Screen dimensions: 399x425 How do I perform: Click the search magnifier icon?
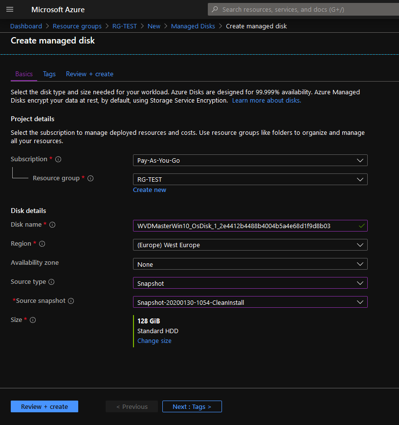(x=215, y=9)
